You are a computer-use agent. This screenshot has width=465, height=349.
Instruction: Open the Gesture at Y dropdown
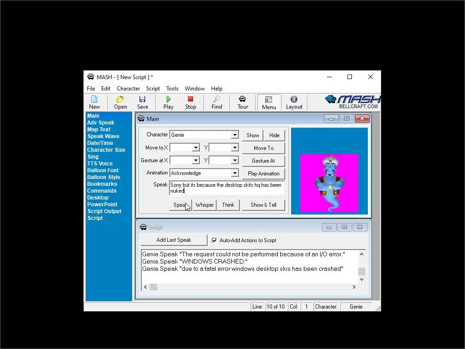235,160
